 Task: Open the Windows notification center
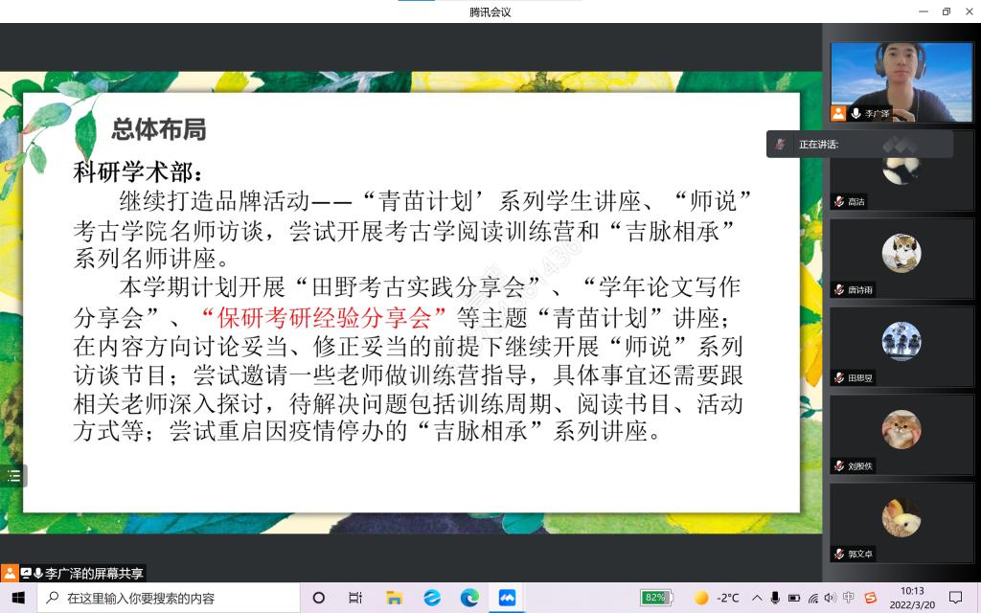[x=955, y=598]
